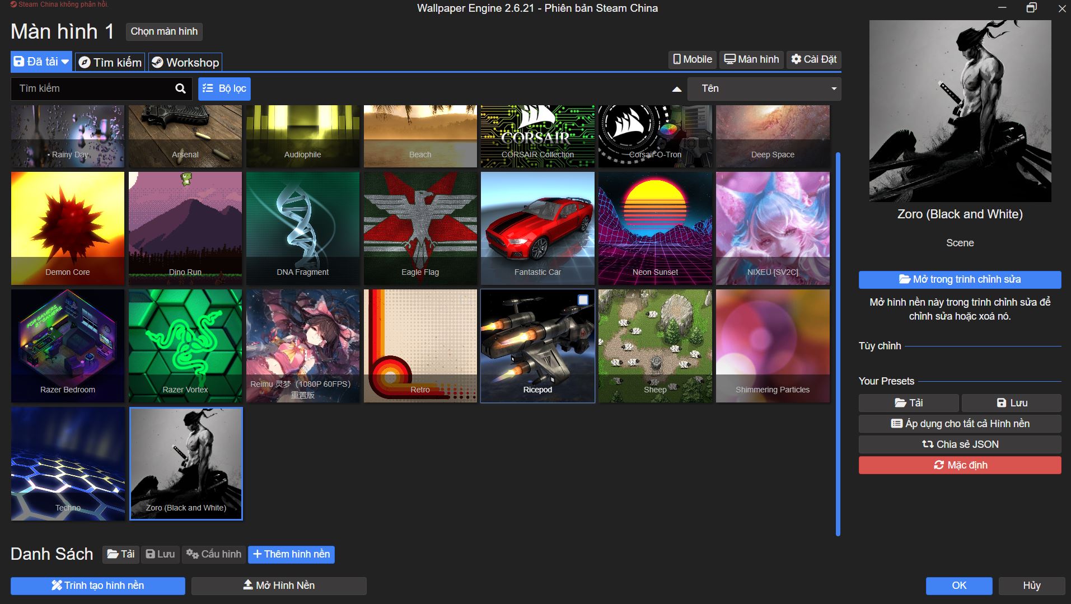Open Cấu hình playlist configuration

(x=214, y=554)
